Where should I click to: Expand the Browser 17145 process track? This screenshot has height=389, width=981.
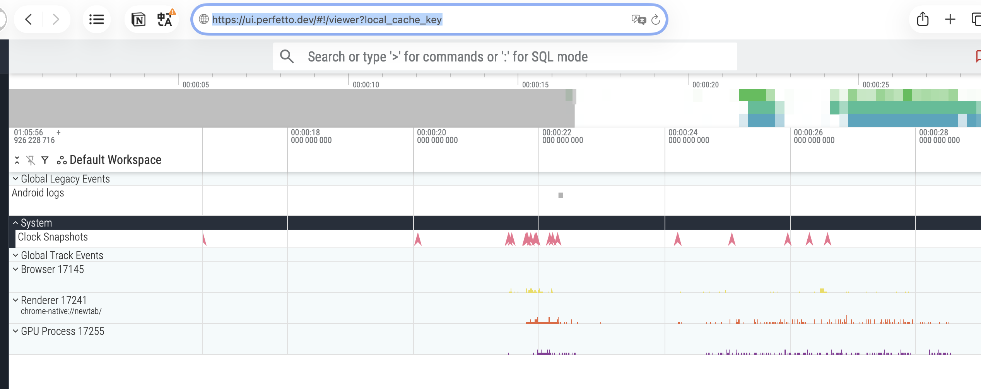point(15,269)
